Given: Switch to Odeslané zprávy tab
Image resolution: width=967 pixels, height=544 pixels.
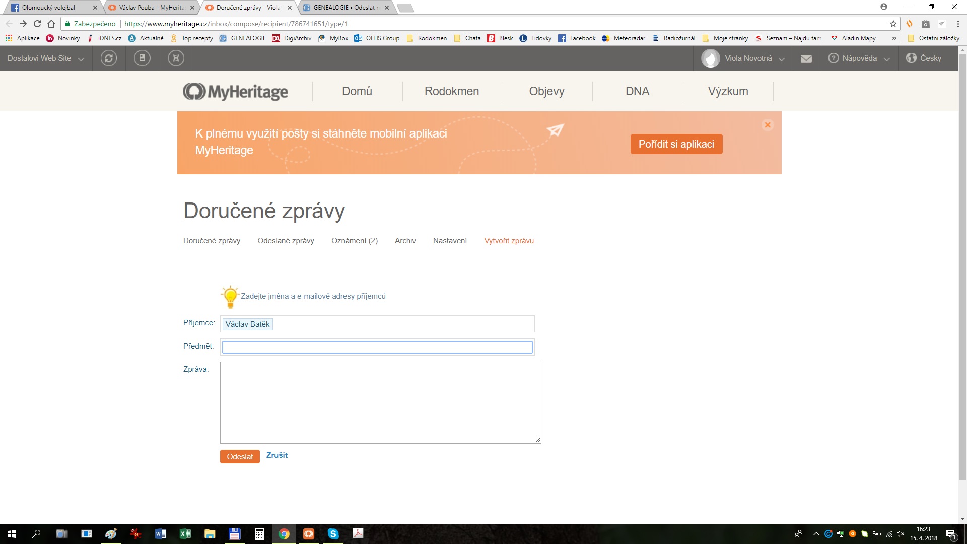Looking at the screenshot, I should coord(286,241).
